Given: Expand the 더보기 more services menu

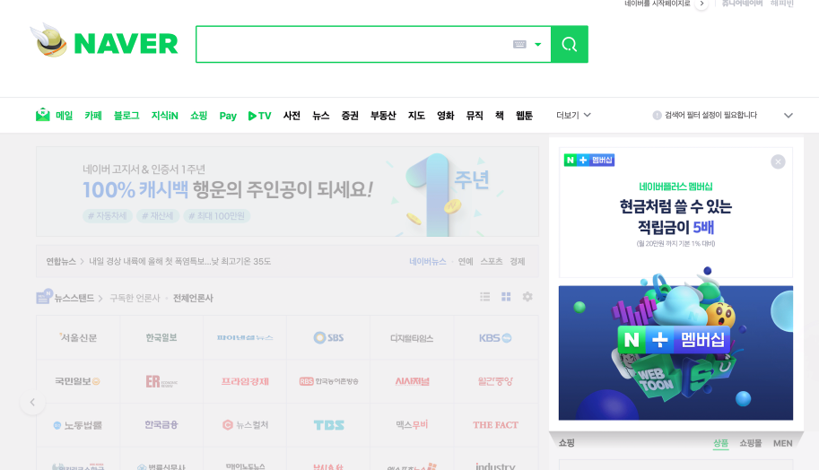Looking at the screenshot, I should click(x=573, y=115).
